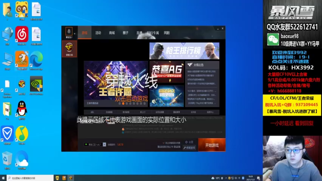
Task: Open the Network globe desktop icon
Action: click(x=7, y=35)
